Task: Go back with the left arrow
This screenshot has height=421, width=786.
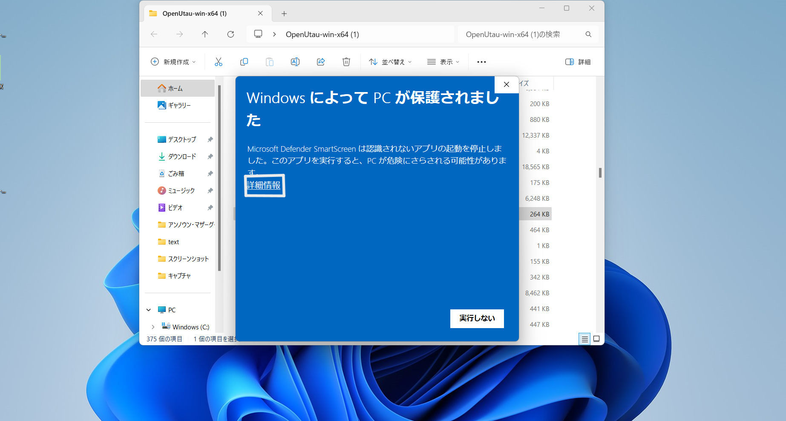Action: [x=154, y=34]
